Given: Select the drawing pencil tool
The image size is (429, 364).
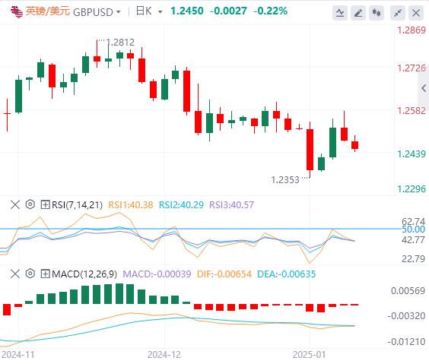Looking at the screenshot, I should pos(358,13).
